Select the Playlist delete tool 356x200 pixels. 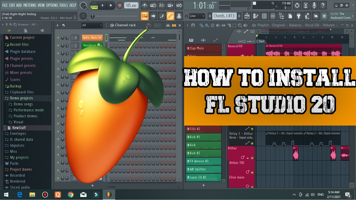pyautogui.click(x=212, y=25)
